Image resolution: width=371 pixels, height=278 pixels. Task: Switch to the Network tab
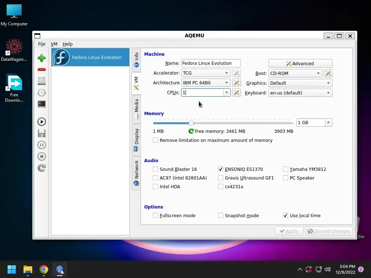pyautogui.click(x=136, y=173)
